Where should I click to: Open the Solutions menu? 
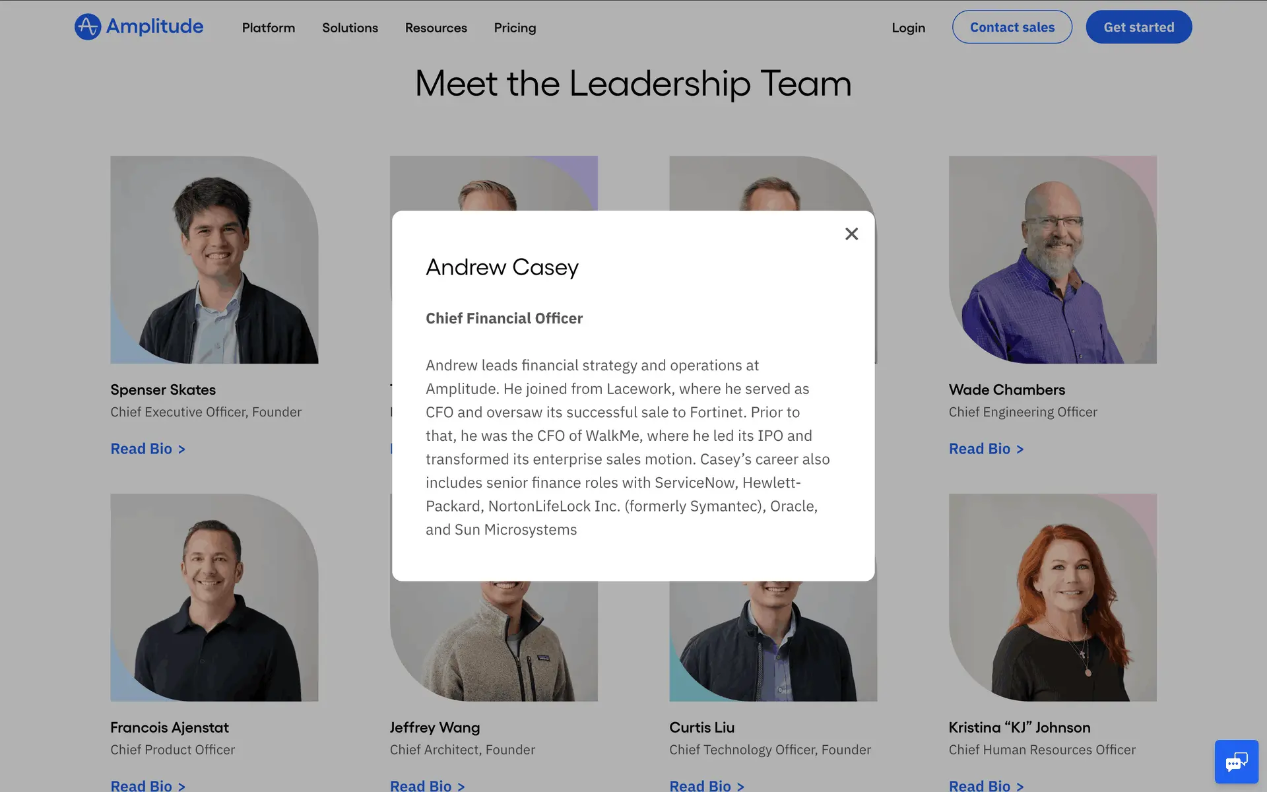click(x=350, y=28)
